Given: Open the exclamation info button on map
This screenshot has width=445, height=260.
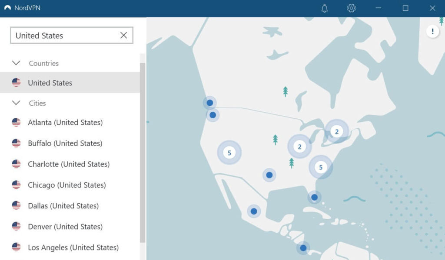Looking at the screenshot, I should pos(432,31).
